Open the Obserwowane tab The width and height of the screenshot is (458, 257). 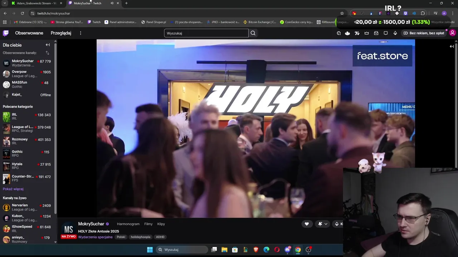(x=29, y=33)
